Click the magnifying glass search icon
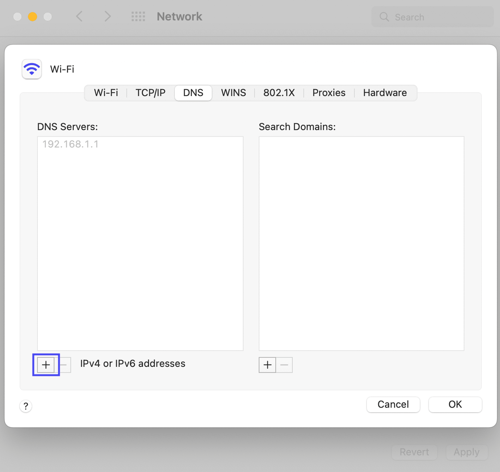The height and width of the screenshot is (472, 500). click(384, 17)
